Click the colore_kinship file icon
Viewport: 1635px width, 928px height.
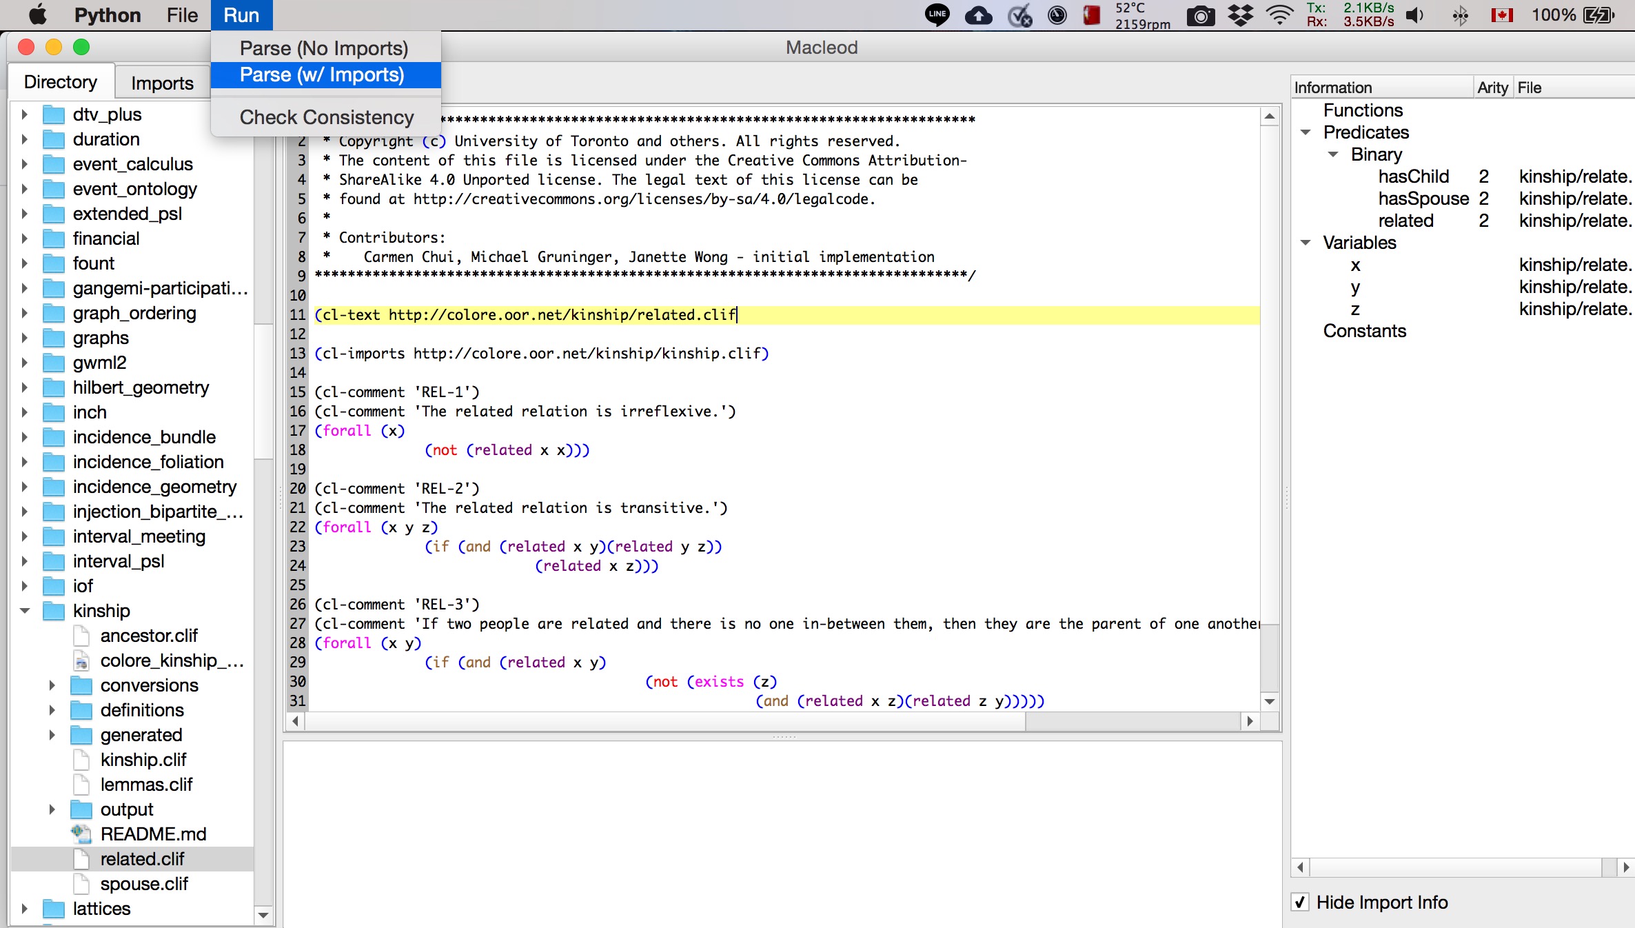pyautogui.click(x=81, y=660)
